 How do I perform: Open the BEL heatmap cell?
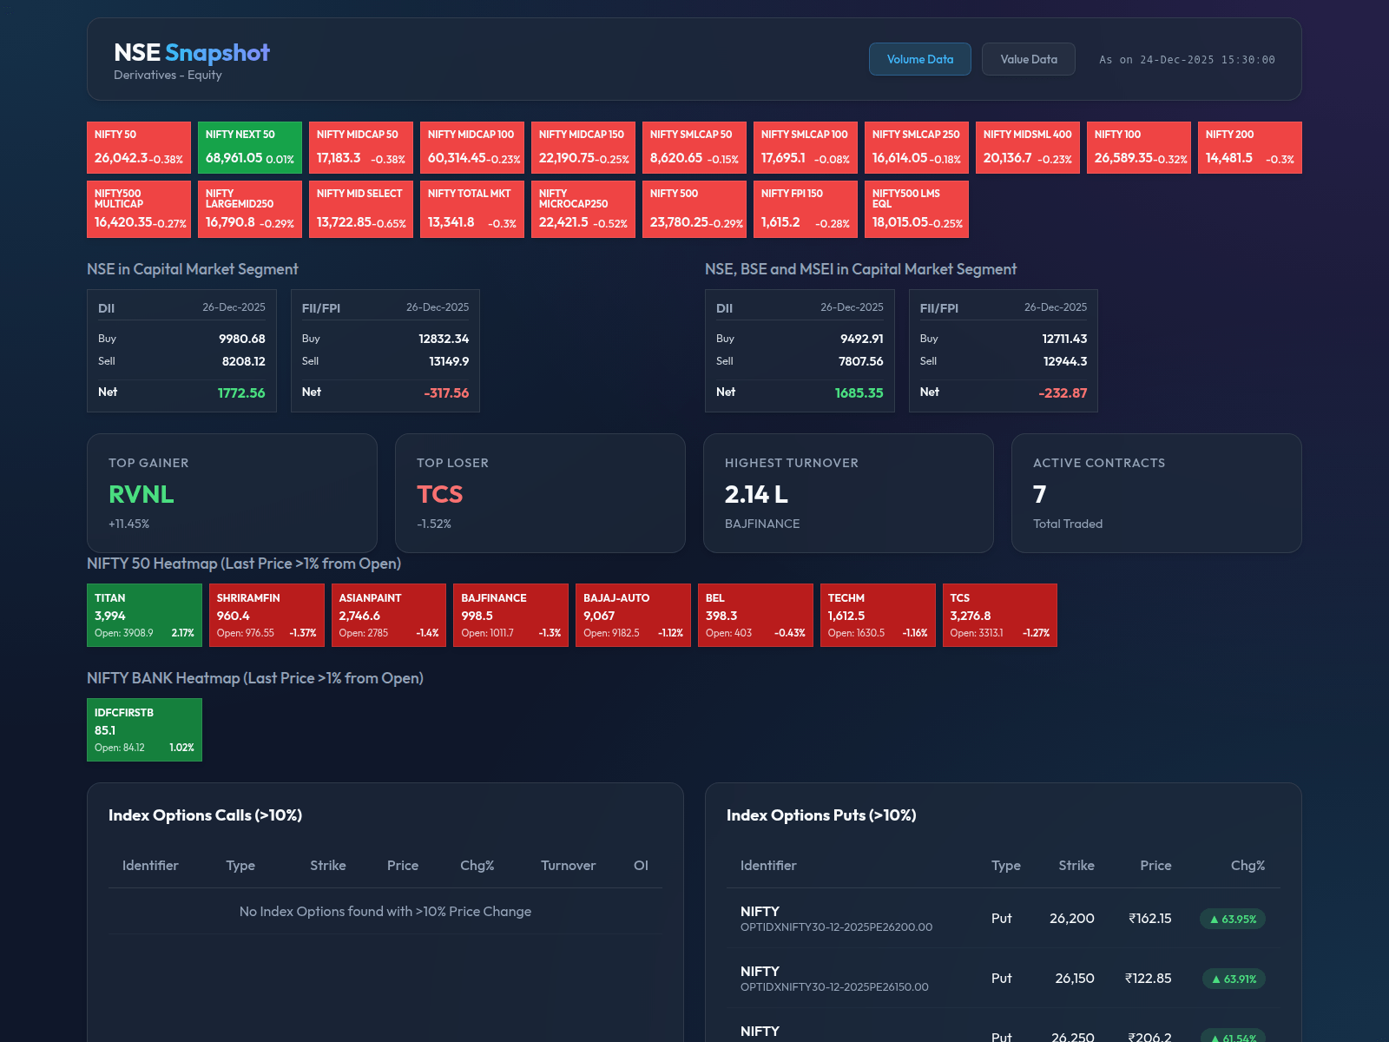(755, 615)
